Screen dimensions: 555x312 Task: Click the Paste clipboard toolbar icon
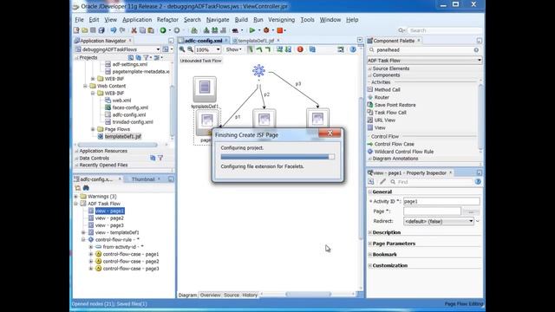click(151, 30)
